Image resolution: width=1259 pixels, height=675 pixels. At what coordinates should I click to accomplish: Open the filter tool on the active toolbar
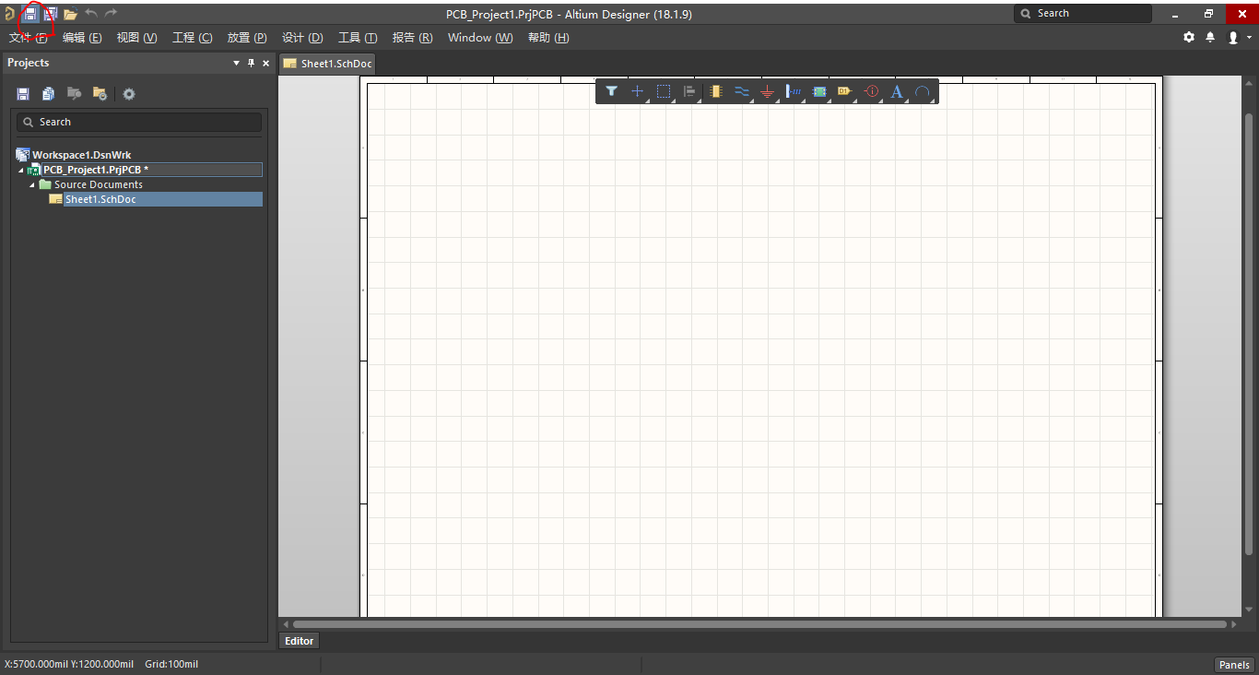click(x=611, y=91)
